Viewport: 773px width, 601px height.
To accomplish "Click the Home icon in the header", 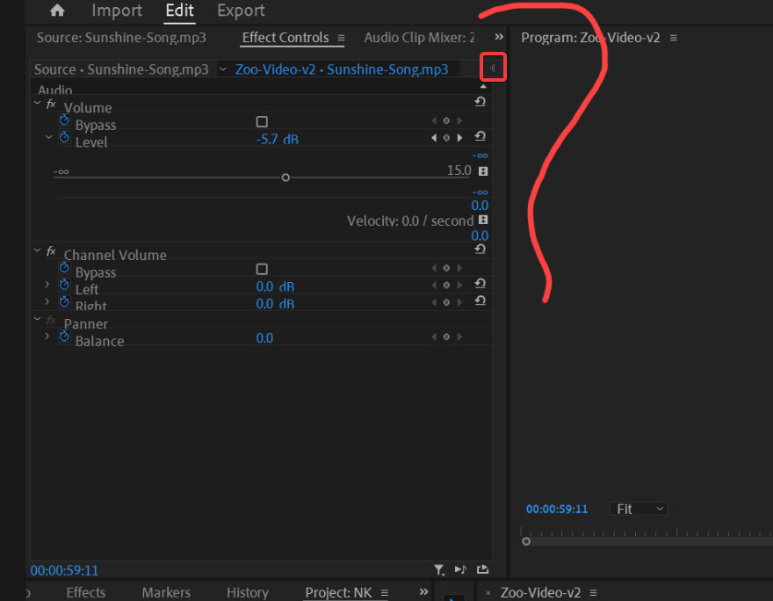I will [56, 11].
